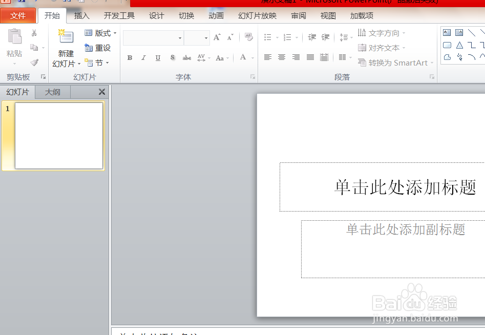Align text left
This screenshot has width=485, height=335.
pos(268,57)
